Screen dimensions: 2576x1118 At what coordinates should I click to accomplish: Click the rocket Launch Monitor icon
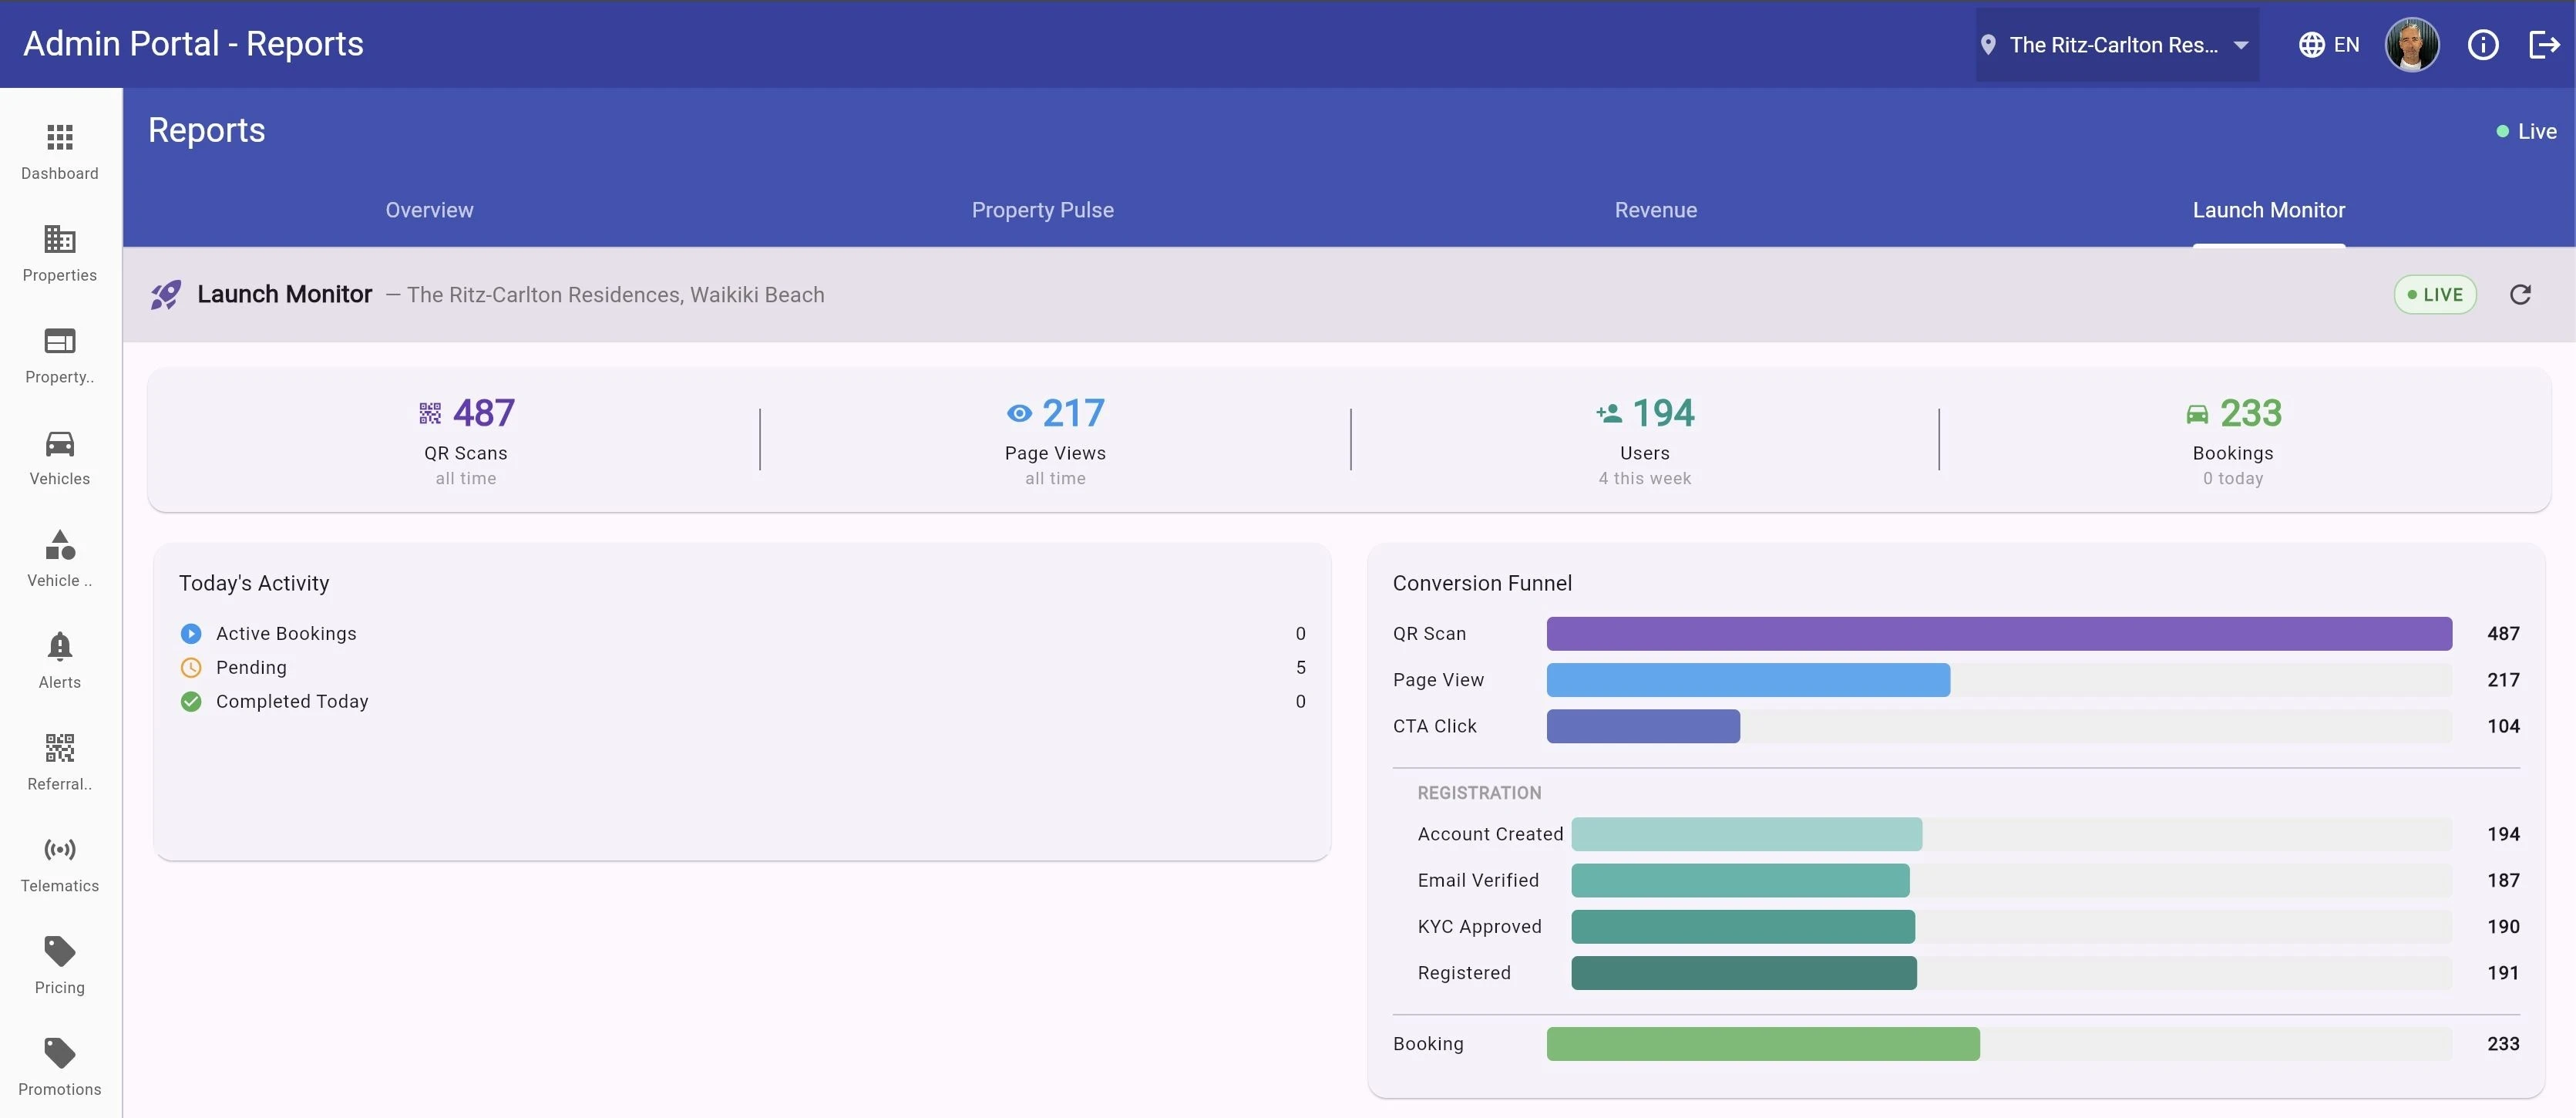tap(166, 294)
